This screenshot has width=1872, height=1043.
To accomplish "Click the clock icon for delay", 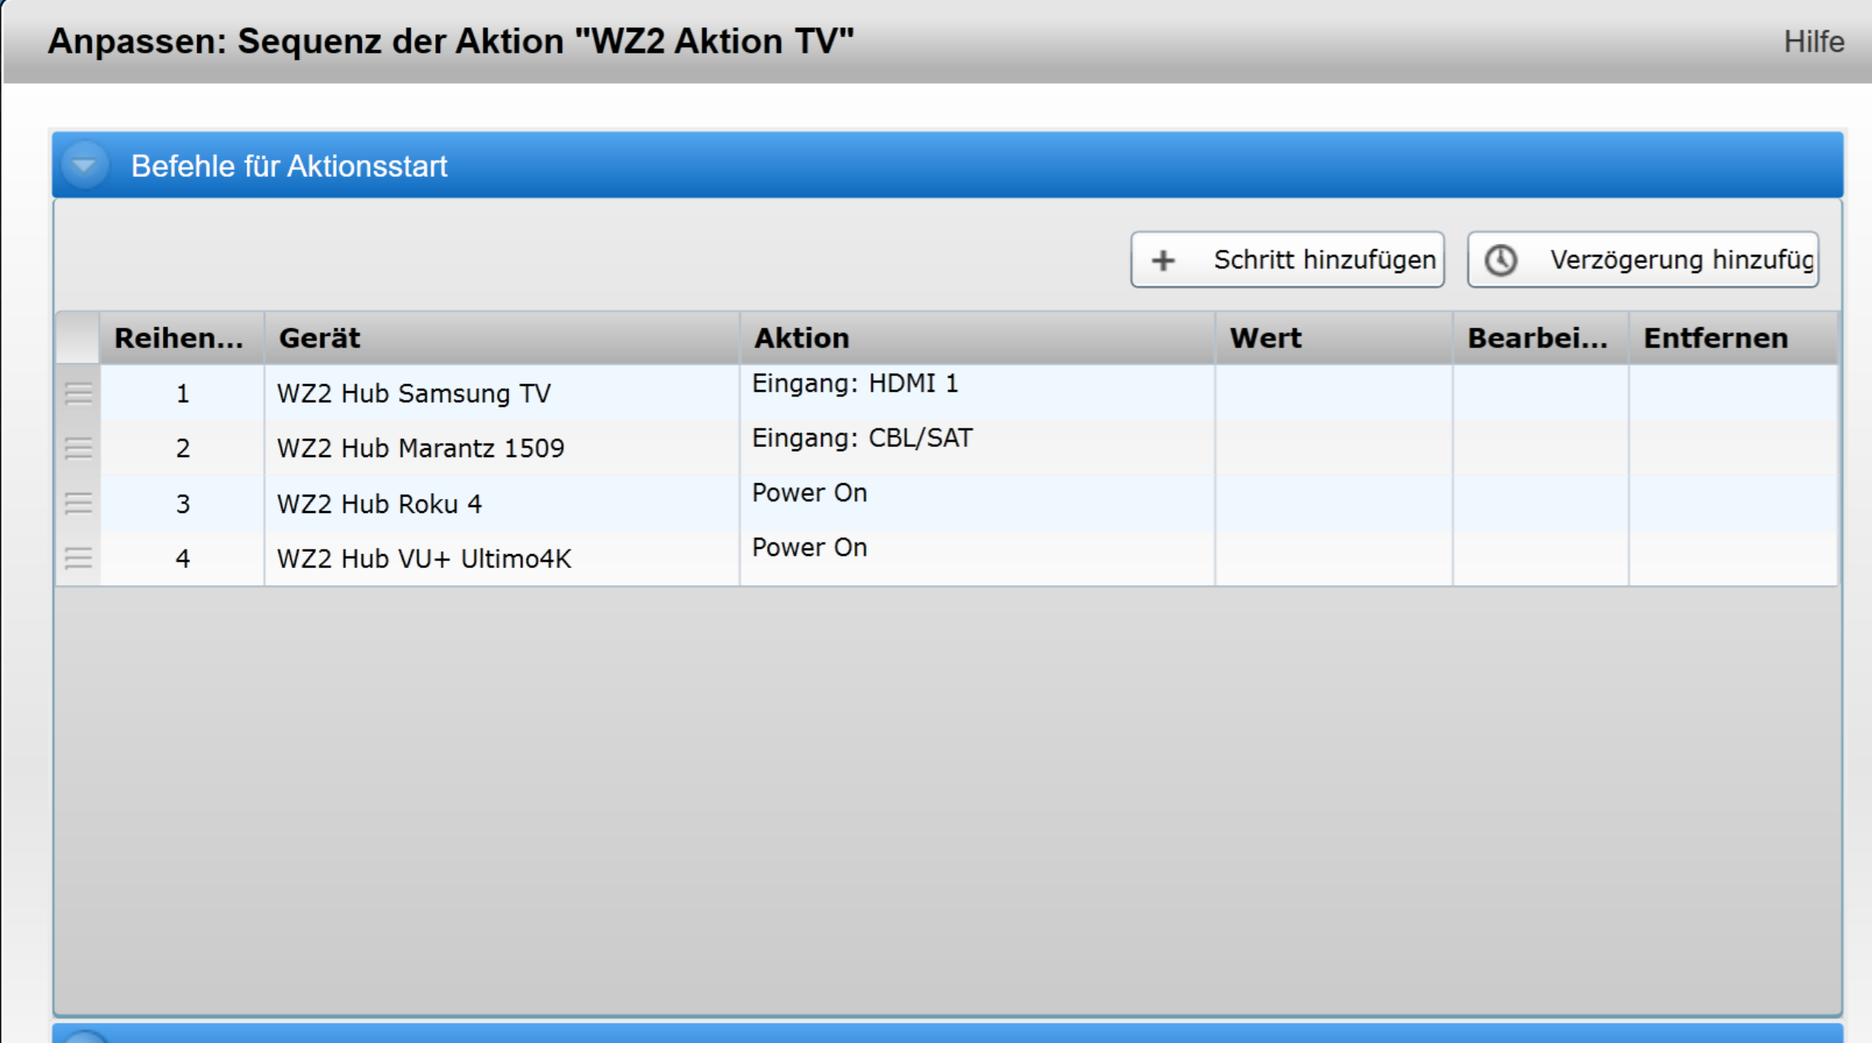I will (1501, 260).
